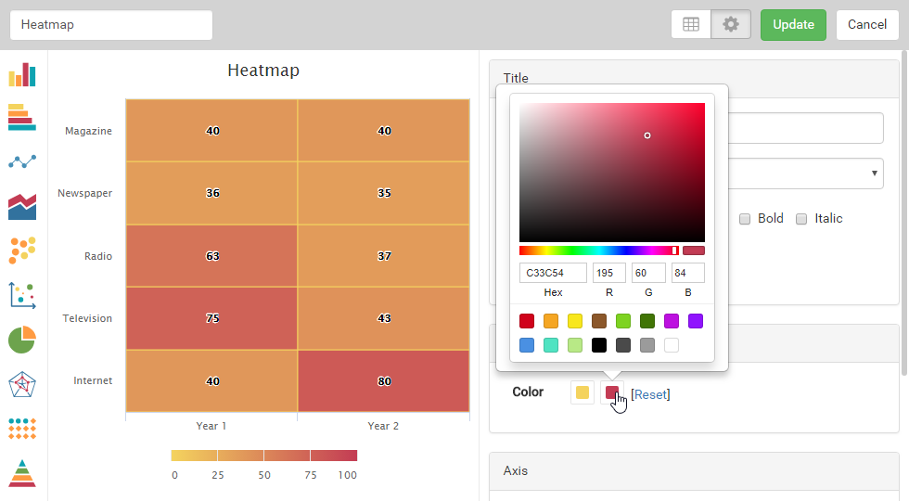The image size is (909, 501).
Task: Pick the red preset color swatch
Action: pos(527,321)
